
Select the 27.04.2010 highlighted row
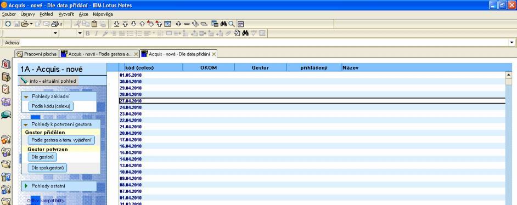tap(312, 101)
